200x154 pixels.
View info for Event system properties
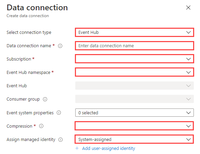point(59,113)
